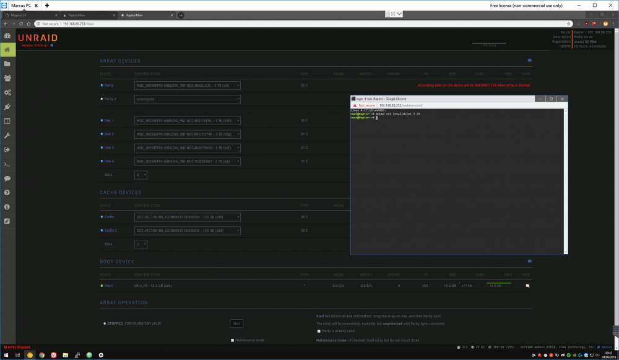Image resolution: width=619 pixels, height=360 pixels.
Task: Open a new TeamViewer session tab
Action: coord(47,6)
